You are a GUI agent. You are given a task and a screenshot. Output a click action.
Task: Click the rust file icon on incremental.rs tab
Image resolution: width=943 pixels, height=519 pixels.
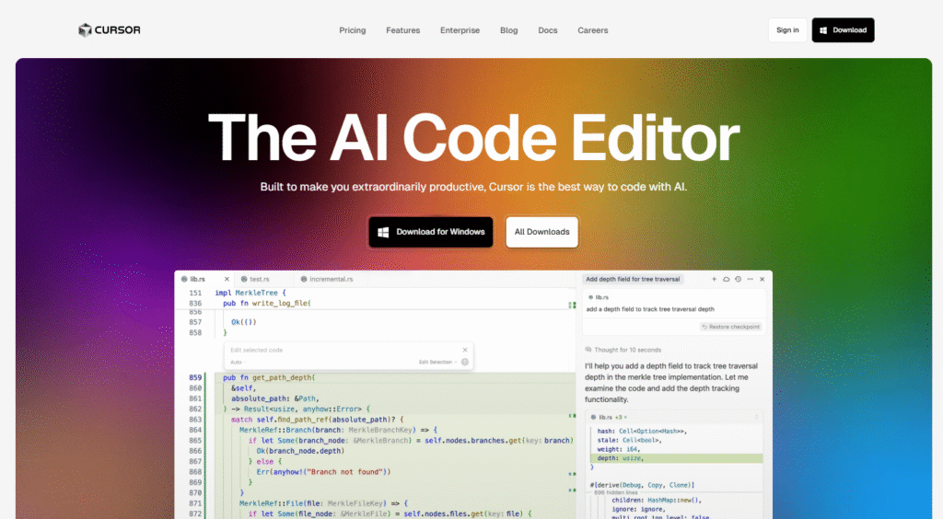point(304,280)
